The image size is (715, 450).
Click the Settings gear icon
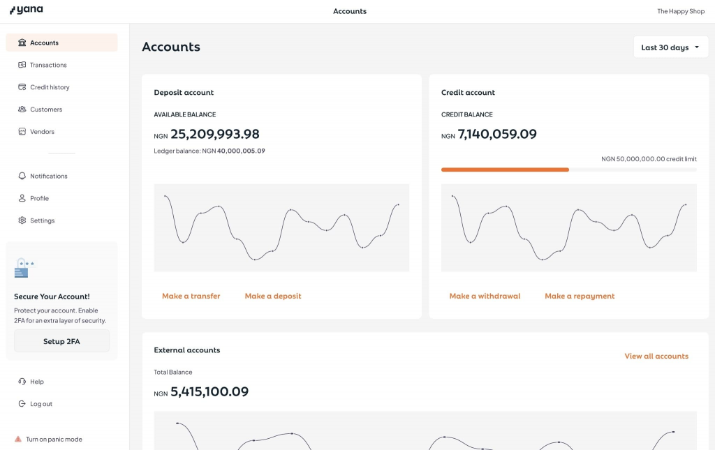coord(22,220)
